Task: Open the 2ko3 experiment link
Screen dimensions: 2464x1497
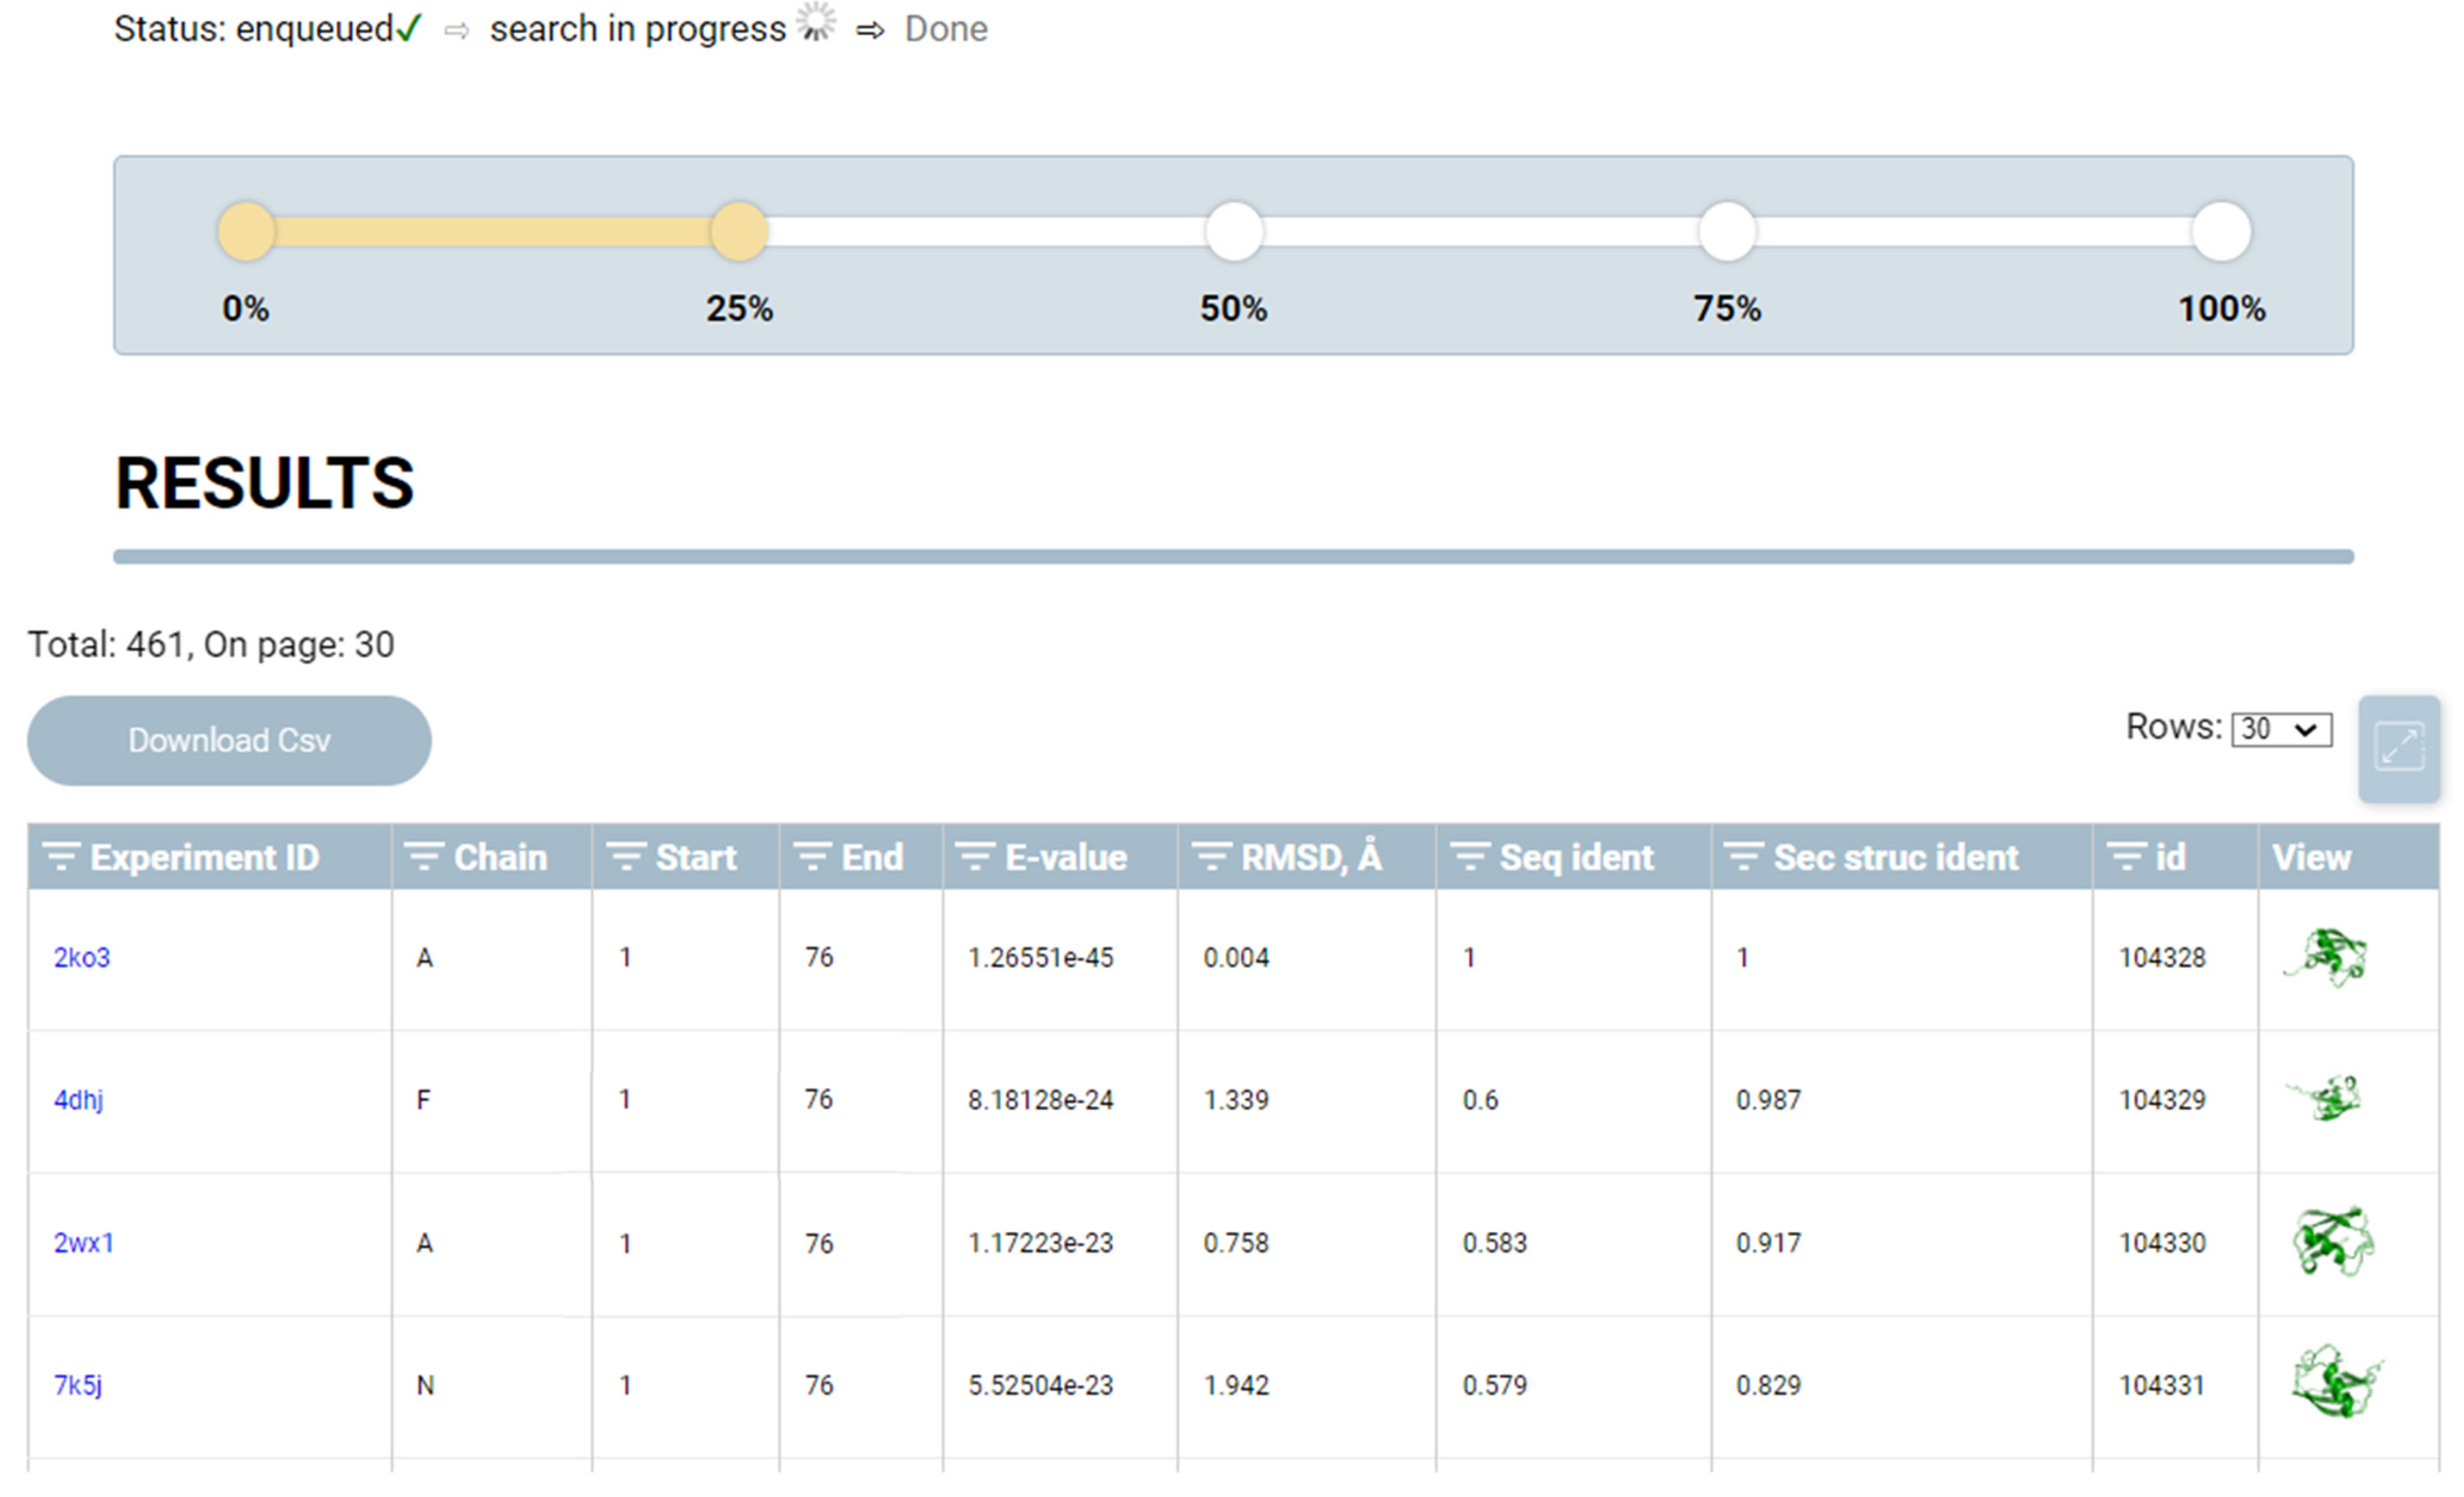Action: 82,958
